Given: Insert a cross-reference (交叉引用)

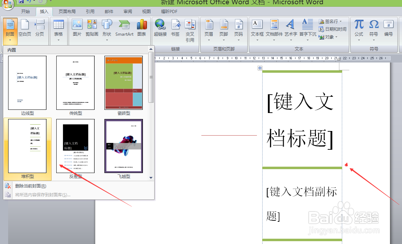Looking at the screenshot, I should click(190, 31).
